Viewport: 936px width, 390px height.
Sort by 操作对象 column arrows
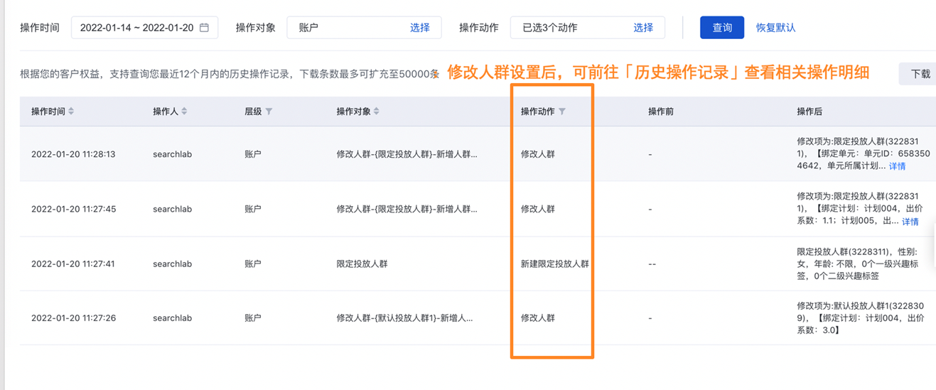tap(377, 112)
